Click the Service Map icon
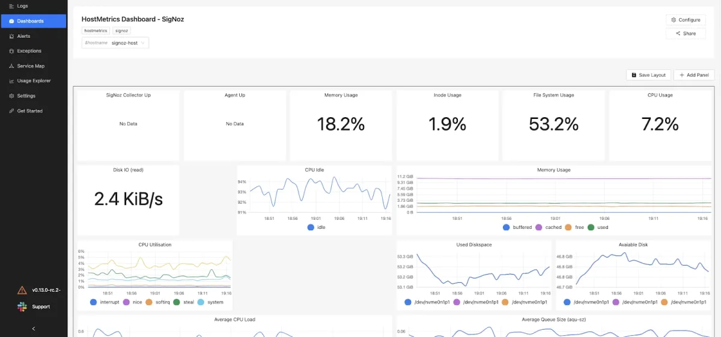The height and width of the screenshot is (337, 721). tap(11, 66)
